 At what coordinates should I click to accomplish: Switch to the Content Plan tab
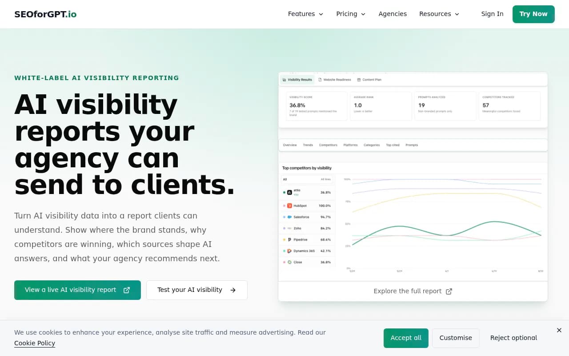click(369, 80)
